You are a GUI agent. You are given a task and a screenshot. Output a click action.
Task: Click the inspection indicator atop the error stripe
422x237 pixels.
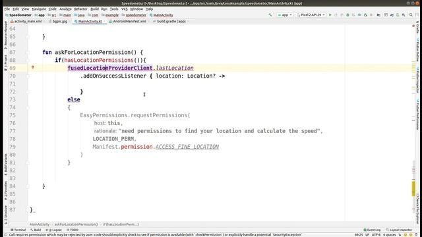pos(413,26)
